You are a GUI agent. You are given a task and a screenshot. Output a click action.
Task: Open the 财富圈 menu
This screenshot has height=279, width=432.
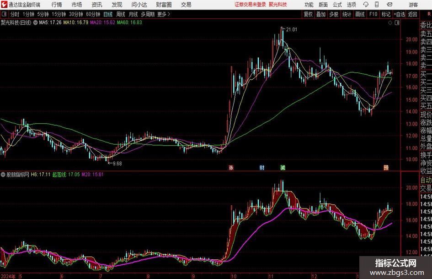click(x=164, y=5)
